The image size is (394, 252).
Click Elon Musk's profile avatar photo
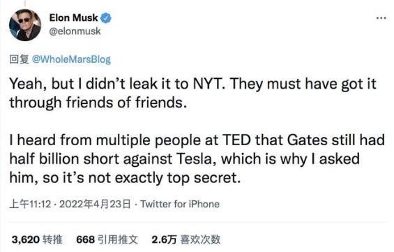click(x=25, y=25)
